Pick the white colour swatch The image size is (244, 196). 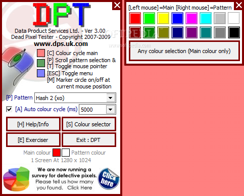point(234,18)
